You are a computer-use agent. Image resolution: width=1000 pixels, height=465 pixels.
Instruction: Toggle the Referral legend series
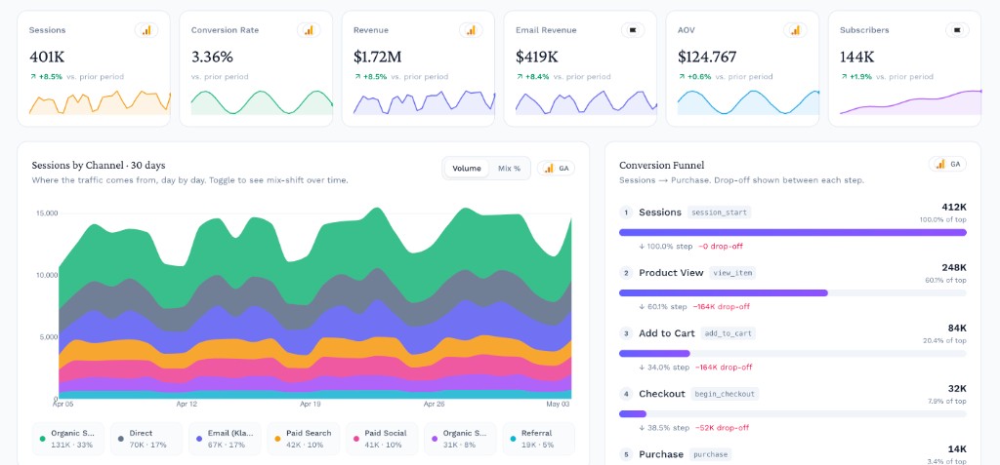pos(538,439)
